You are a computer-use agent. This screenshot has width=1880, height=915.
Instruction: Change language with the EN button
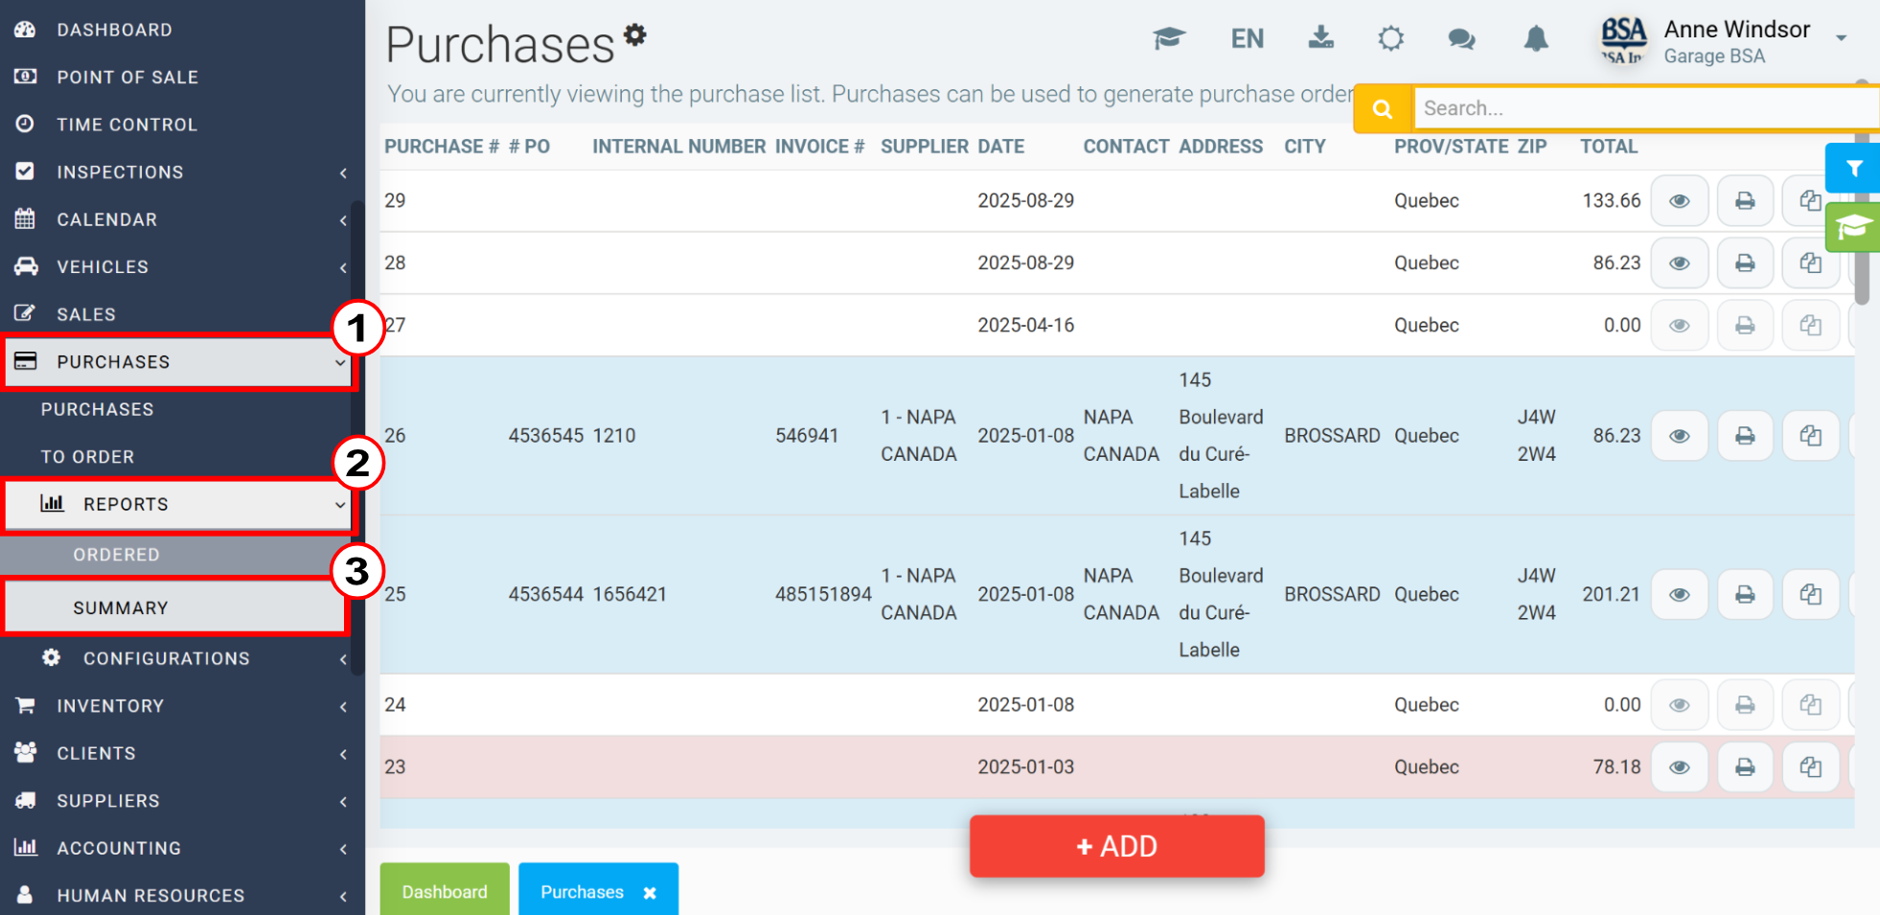pos(1247,39)
